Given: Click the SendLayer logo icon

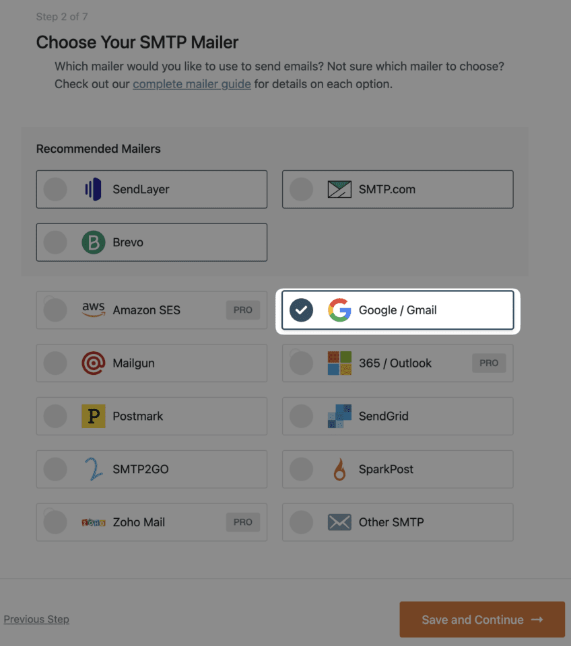Looking at the screenshot, I should tap(93, 189).
